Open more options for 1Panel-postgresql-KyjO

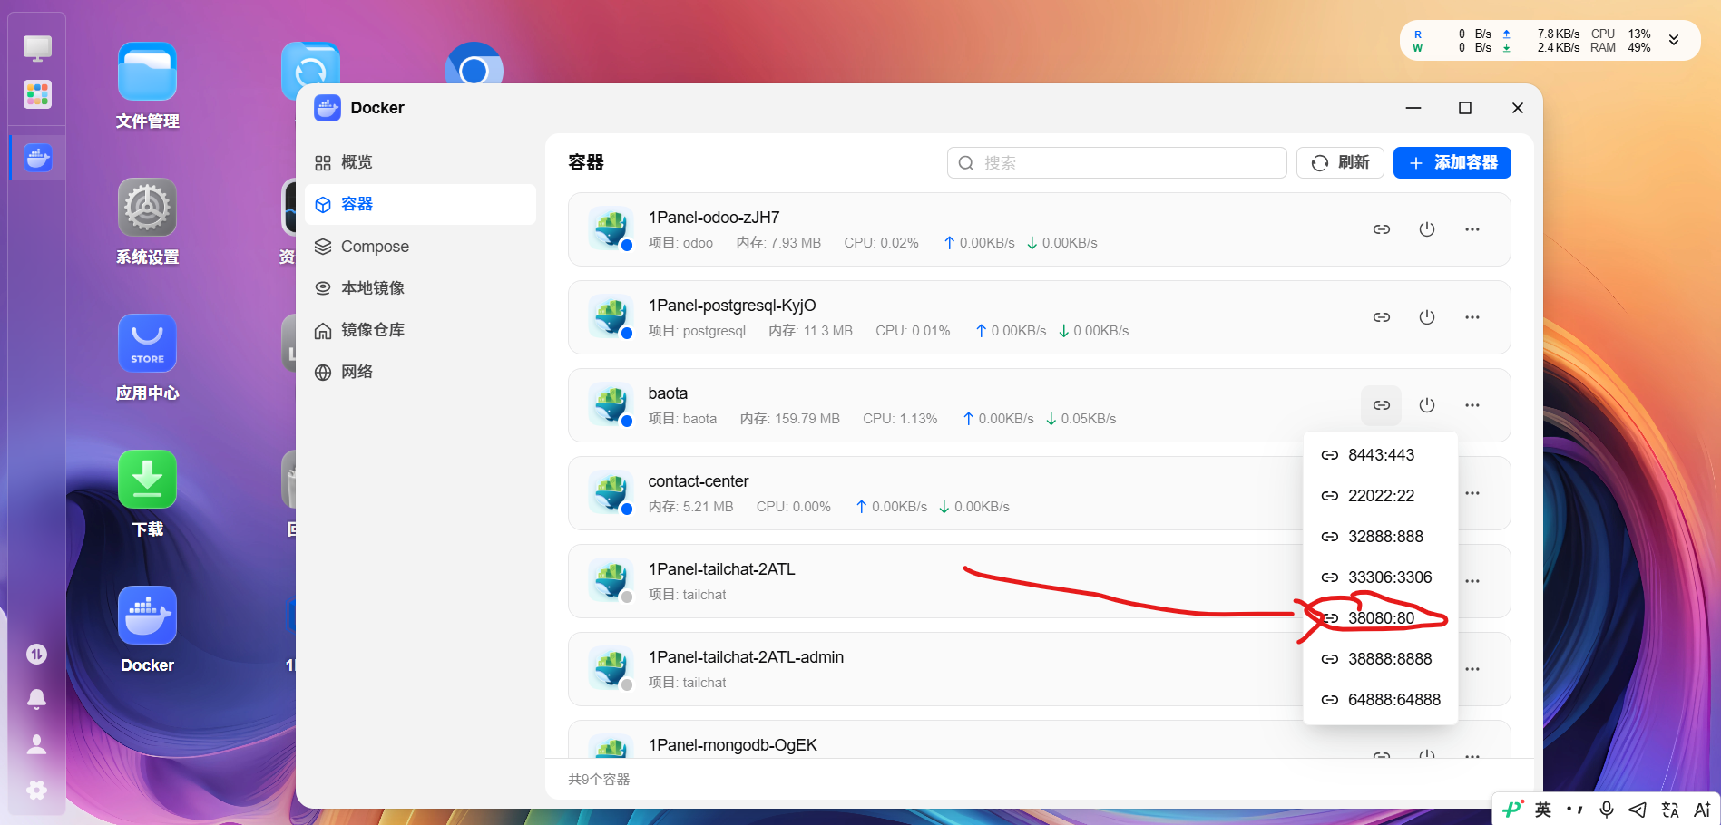tap(1472, 317)
